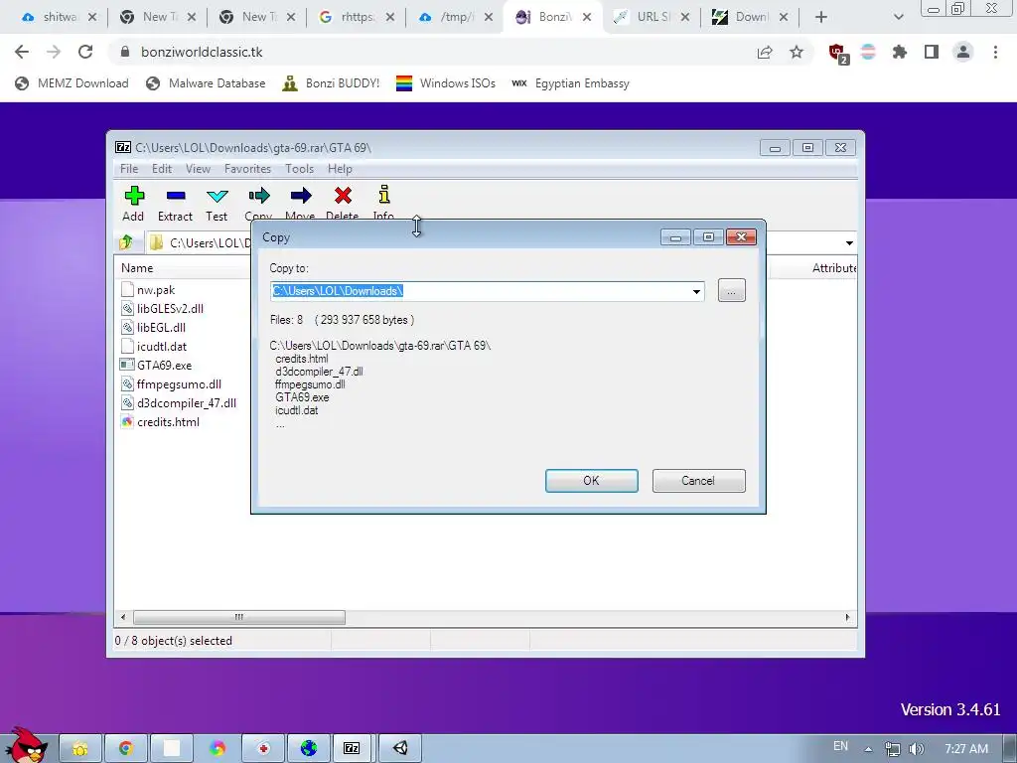Click the scrollbar right arrow in 7-Zip
Image resolution: width=1017 pixels, height=763 pixels.
pos(847,617)
